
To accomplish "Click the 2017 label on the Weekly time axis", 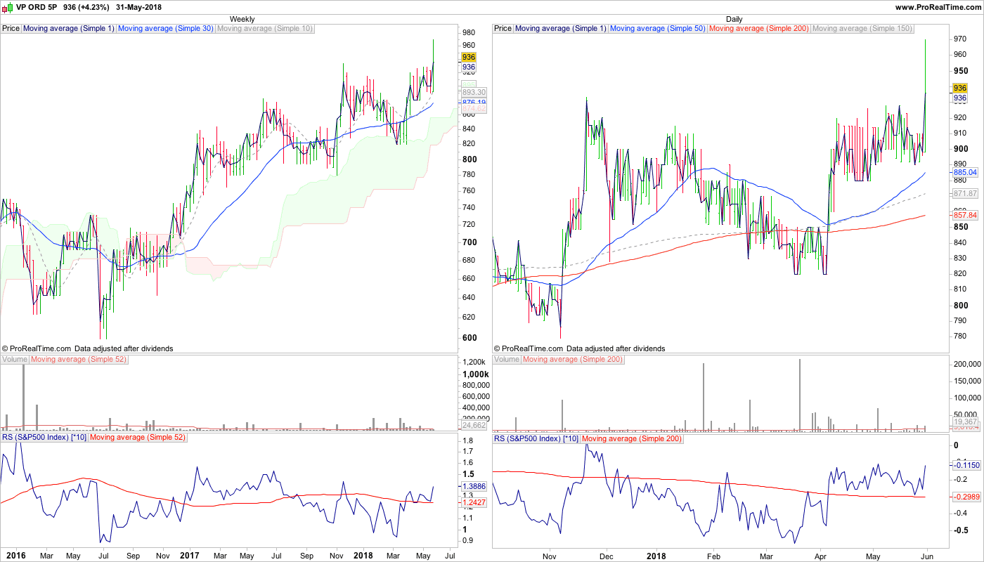I will 190,556.
